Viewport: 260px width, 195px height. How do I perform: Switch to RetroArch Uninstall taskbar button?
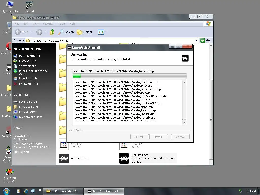click(104, 191)
